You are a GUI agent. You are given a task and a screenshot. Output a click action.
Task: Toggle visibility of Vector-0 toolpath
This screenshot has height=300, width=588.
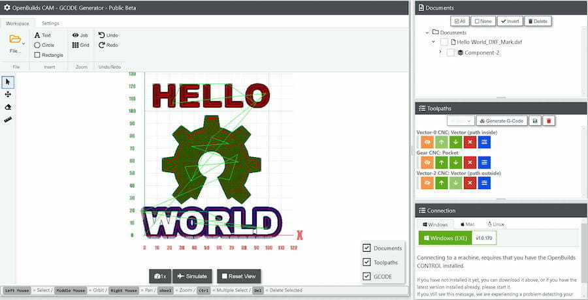click(427, 142)
